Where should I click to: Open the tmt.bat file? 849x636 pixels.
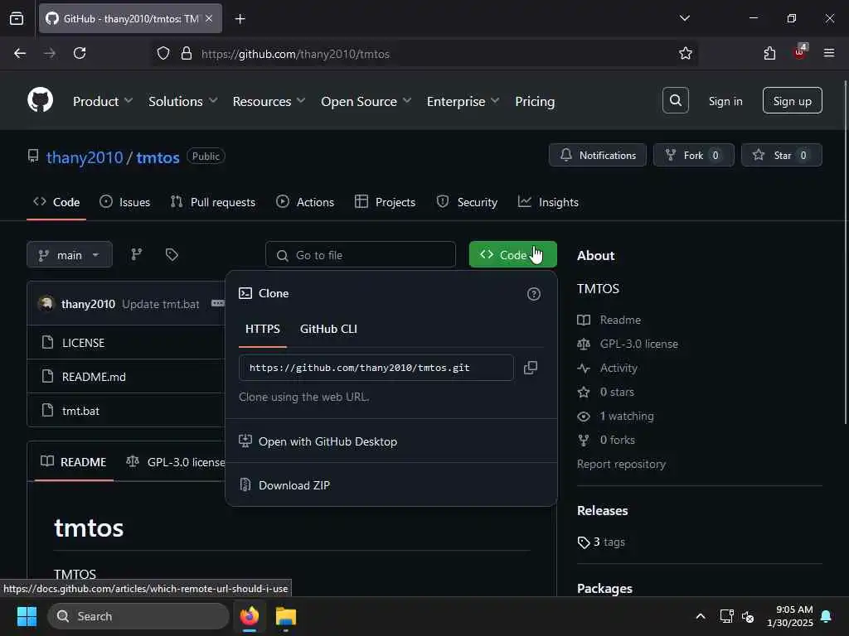[80, 411]
